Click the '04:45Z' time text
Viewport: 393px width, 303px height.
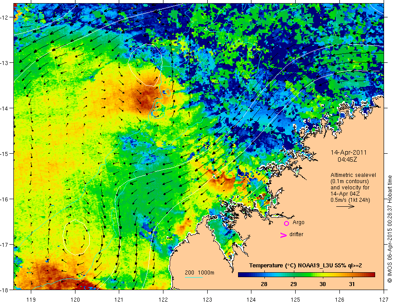[347, 160]
